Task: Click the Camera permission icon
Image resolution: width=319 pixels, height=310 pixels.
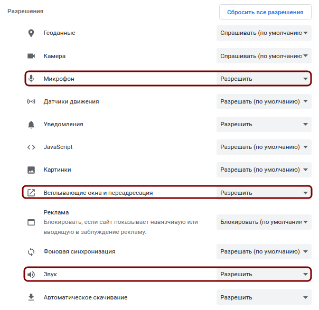Action: click(31, 56)
